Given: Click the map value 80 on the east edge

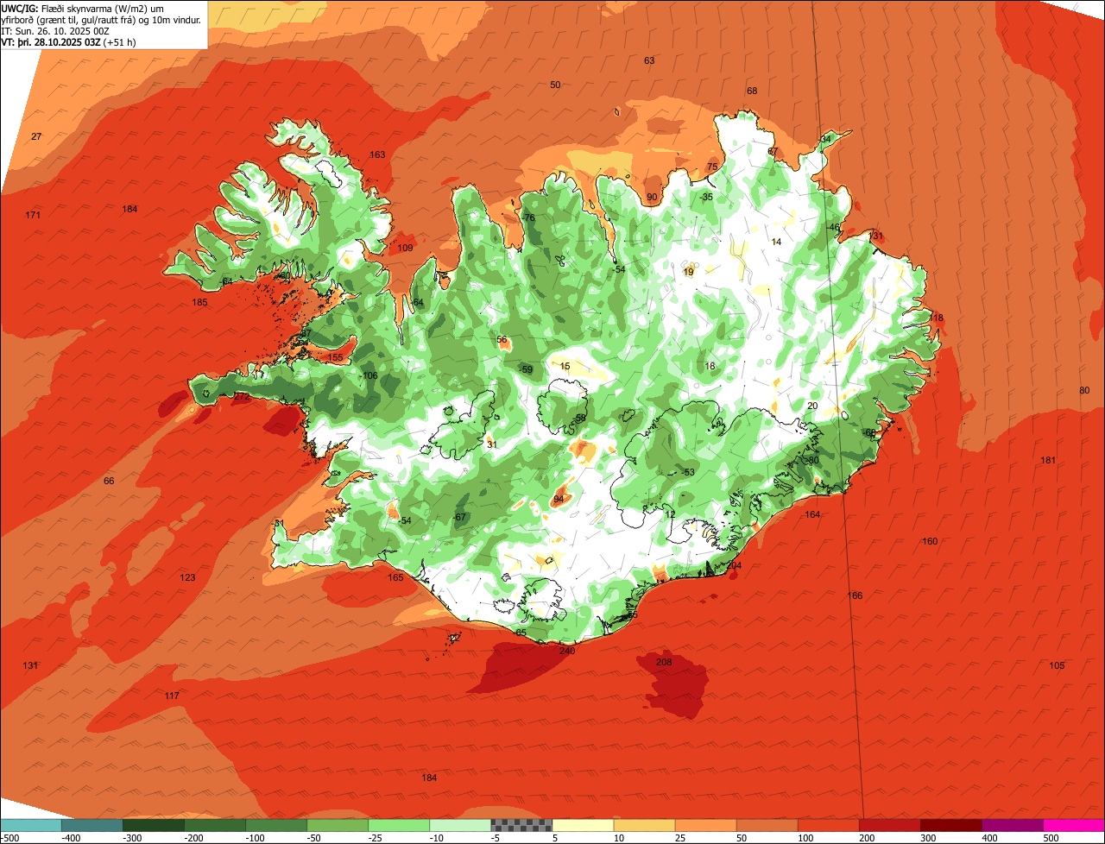Looking at the screenshot, I should (x=1084, y=390).
